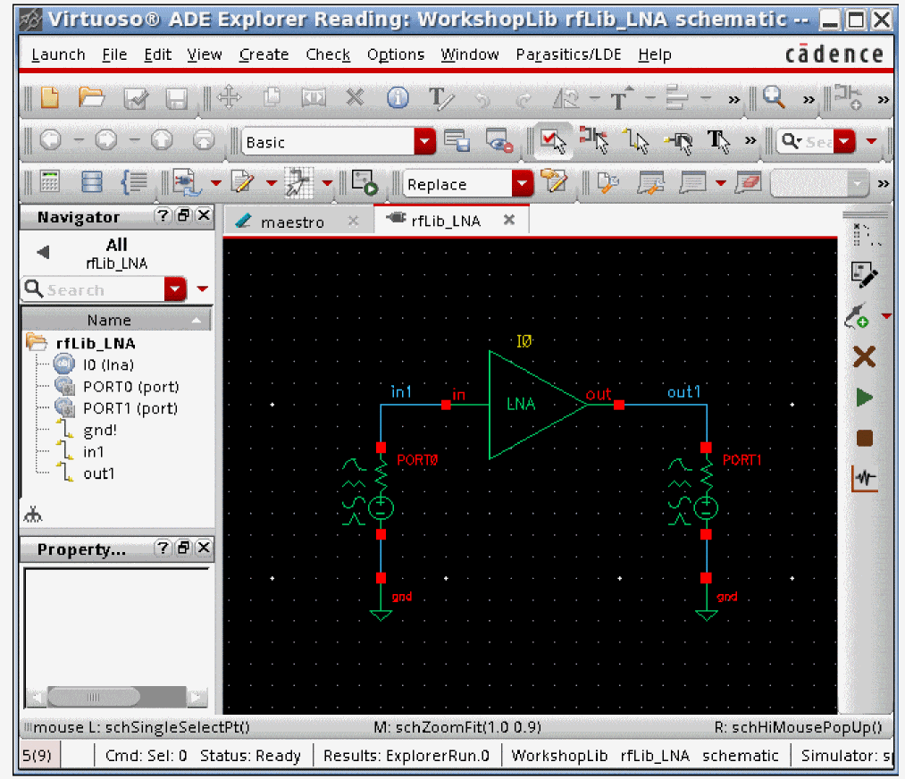Toggle the checked selection-mode toolbar button
The height and width of the screenshot is (779, 905).
553,141
